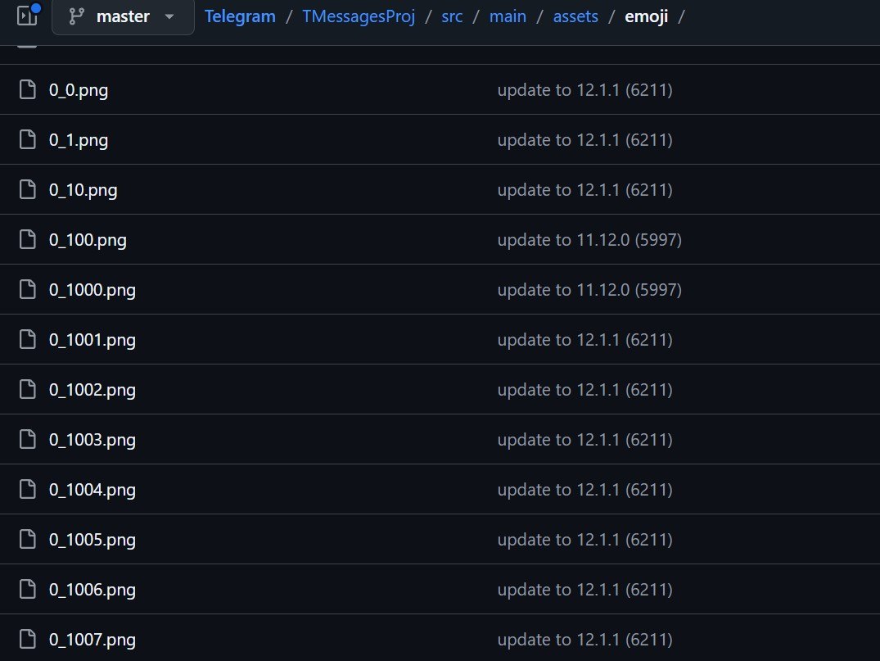Open file 0_100.png
Image resolution: width=880 pixels, height=661 pixels.
coord(88,240)
